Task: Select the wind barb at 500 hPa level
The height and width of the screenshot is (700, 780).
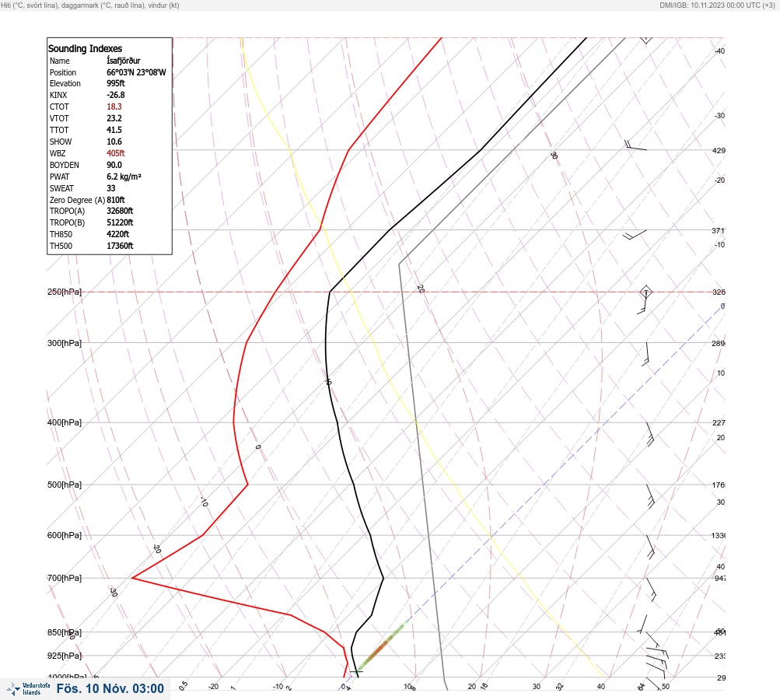Action: tap(650, 496)
